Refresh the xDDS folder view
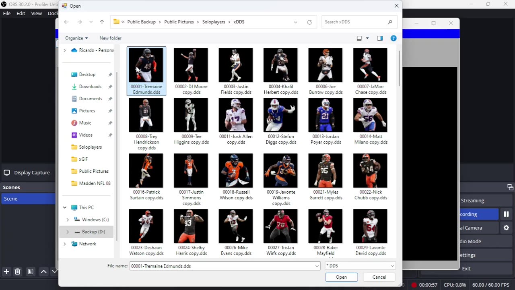The image size is (515, 290). (309, 22)
